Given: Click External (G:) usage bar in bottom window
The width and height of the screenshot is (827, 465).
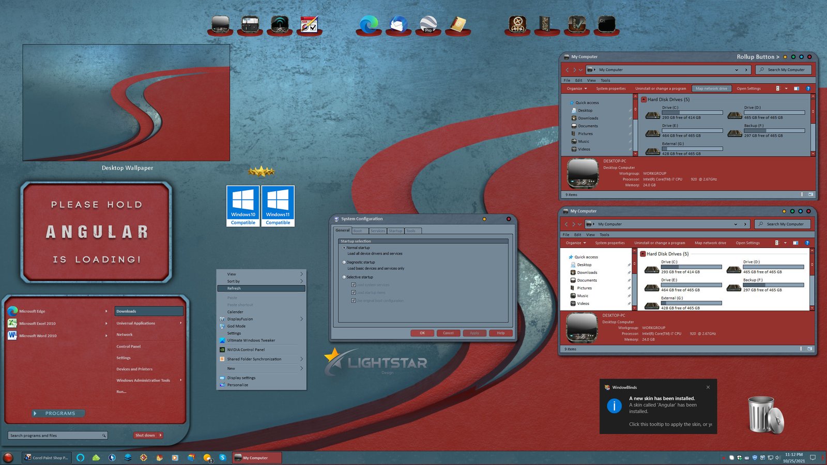Looking at the screenshot, I should click(x=691, y=303).
